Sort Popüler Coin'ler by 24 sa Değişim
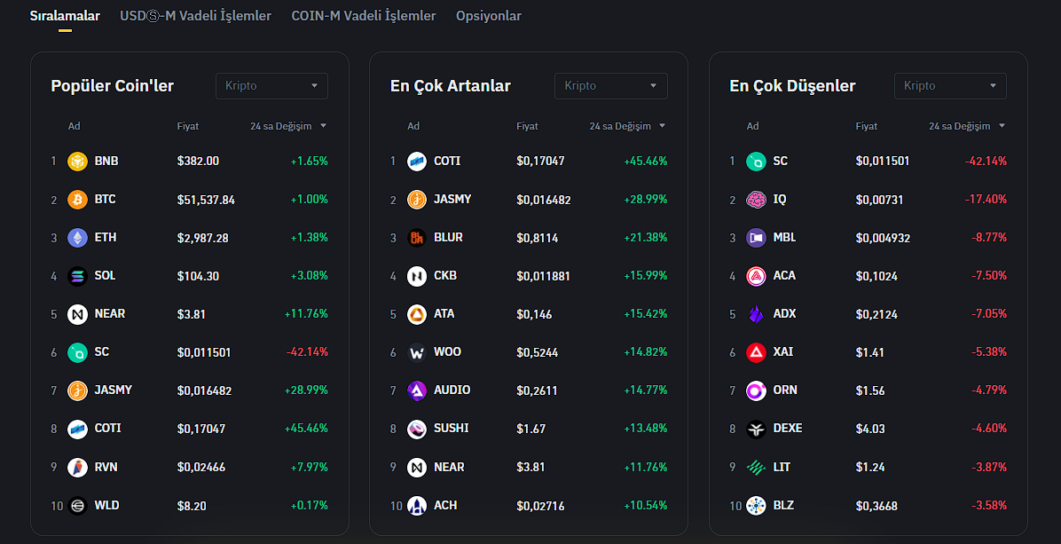Viewport: 1061px width, 544px height. [x=288, y=126]
